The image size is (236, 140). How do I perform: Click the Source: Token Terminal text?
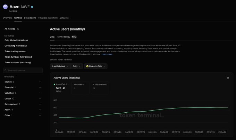point(61,59)
